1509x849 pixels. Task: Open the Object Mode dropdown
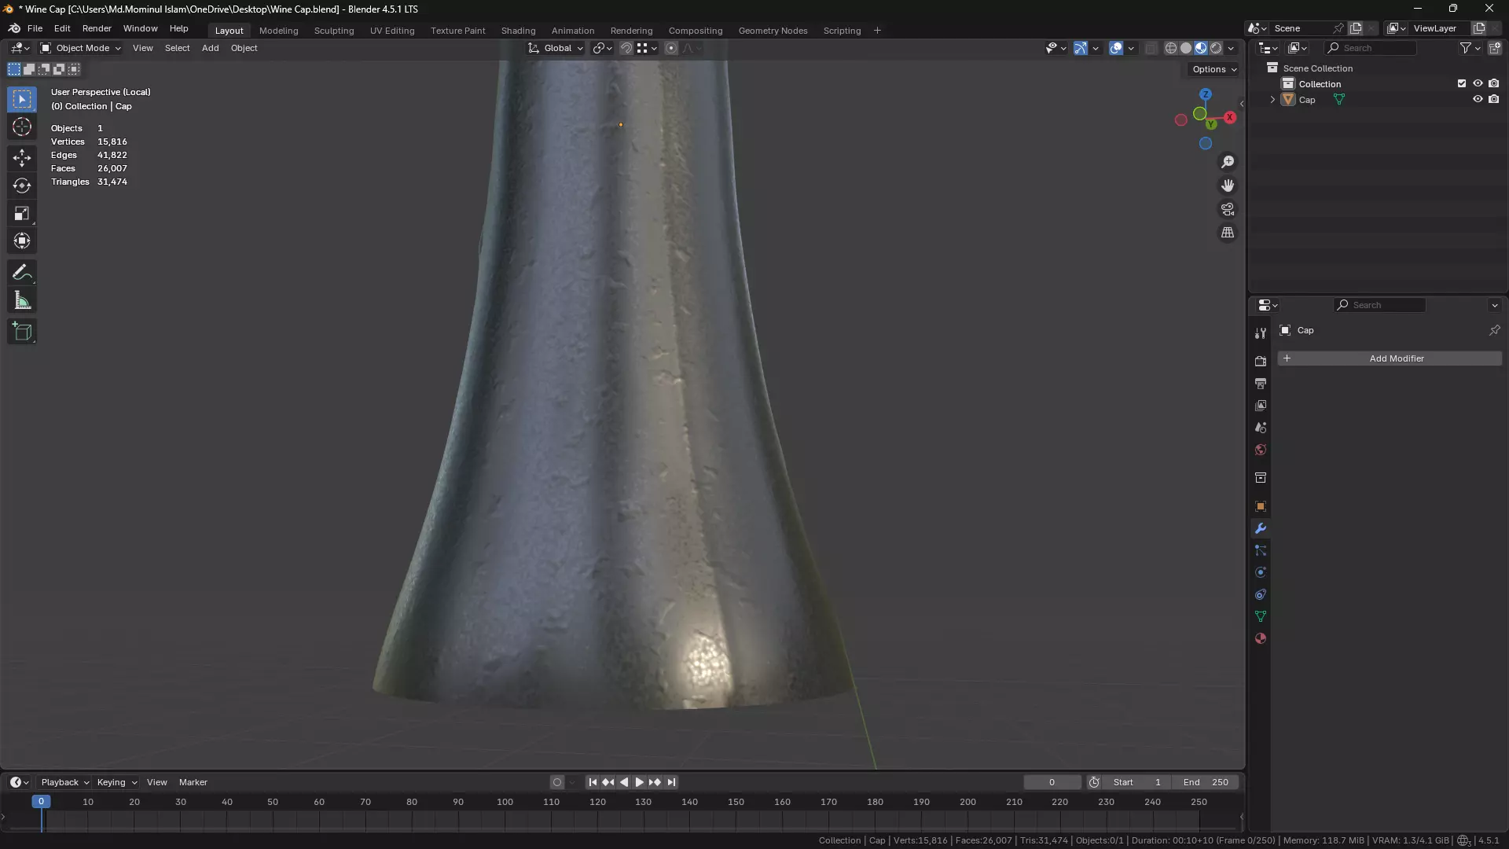81,48
